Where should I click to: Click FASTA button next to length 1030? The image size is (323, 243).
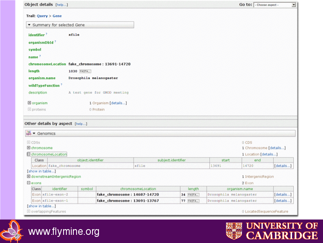(x=85, y=71)
